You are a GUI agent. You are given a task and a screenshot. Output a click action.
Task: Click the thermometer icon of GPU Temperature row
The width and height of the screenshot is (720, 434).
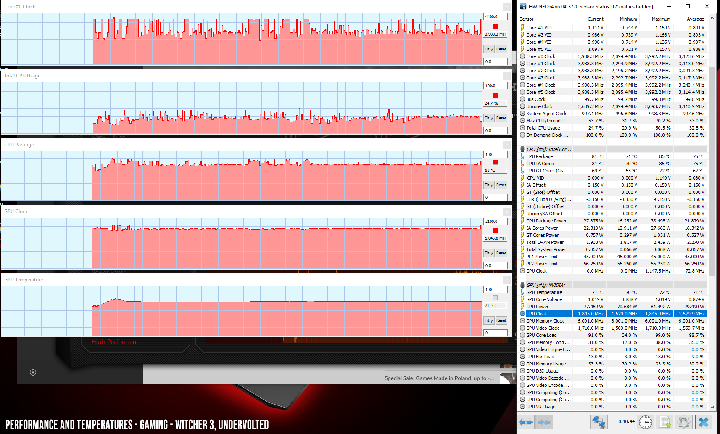pyautogui.click(x=522, y=292)
